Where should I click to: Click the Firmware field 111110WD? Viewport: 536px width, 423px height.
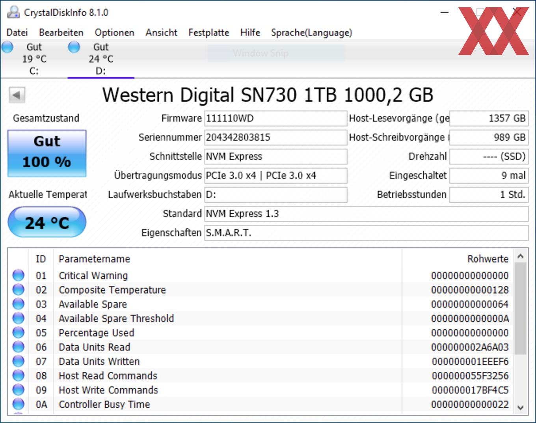(x=275, y=118)
